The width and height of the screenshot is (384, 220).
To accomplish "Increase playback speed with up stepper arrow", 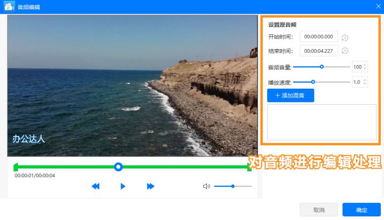I will [x=365, y=80].
